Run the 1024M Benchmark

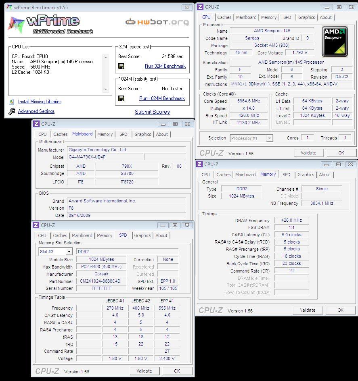(162, 98)
